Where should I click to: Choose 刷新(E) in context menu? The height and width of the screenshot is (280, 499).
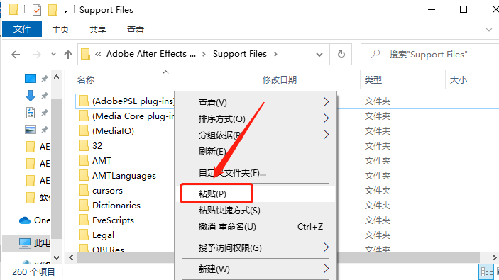point(256,151)
